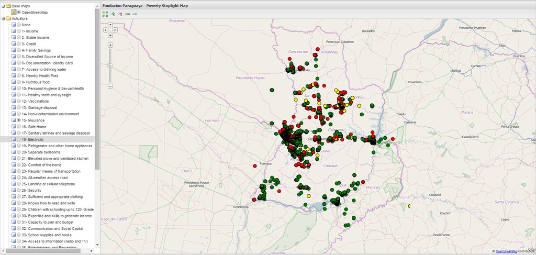Select radio for 13- Garbage disposal
536x255 pixels.
click(19, 108)
